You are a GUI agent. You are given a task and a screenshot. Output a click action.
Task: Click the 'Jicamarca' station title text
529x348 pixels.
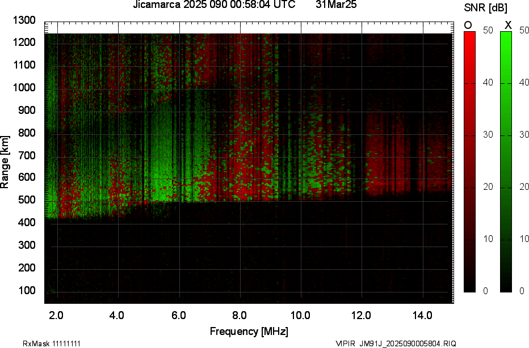pos(155,5)
